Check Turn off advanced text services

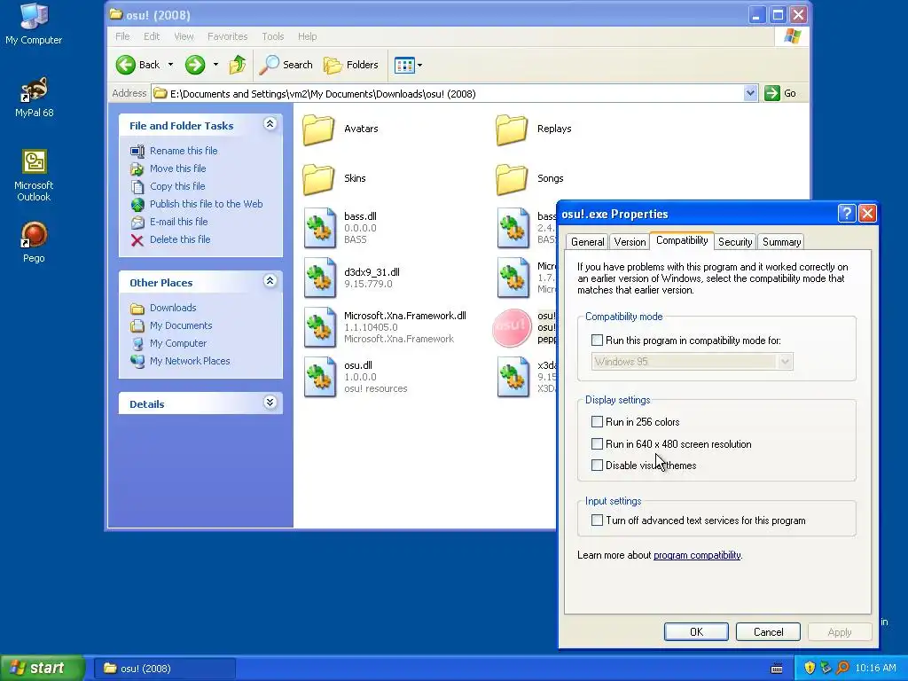pyautogui.click(x=597, y=520)
